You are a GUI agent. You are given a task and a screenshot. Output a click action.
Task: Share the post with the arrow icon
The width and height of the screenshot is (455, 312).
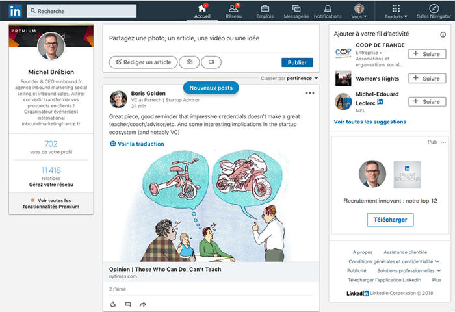click(x=143, y=304)
